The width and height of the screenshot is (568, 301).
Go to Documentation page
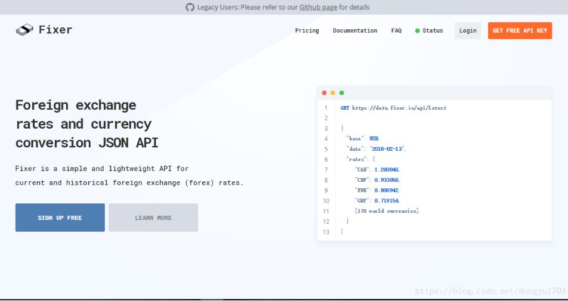(355, 31)
